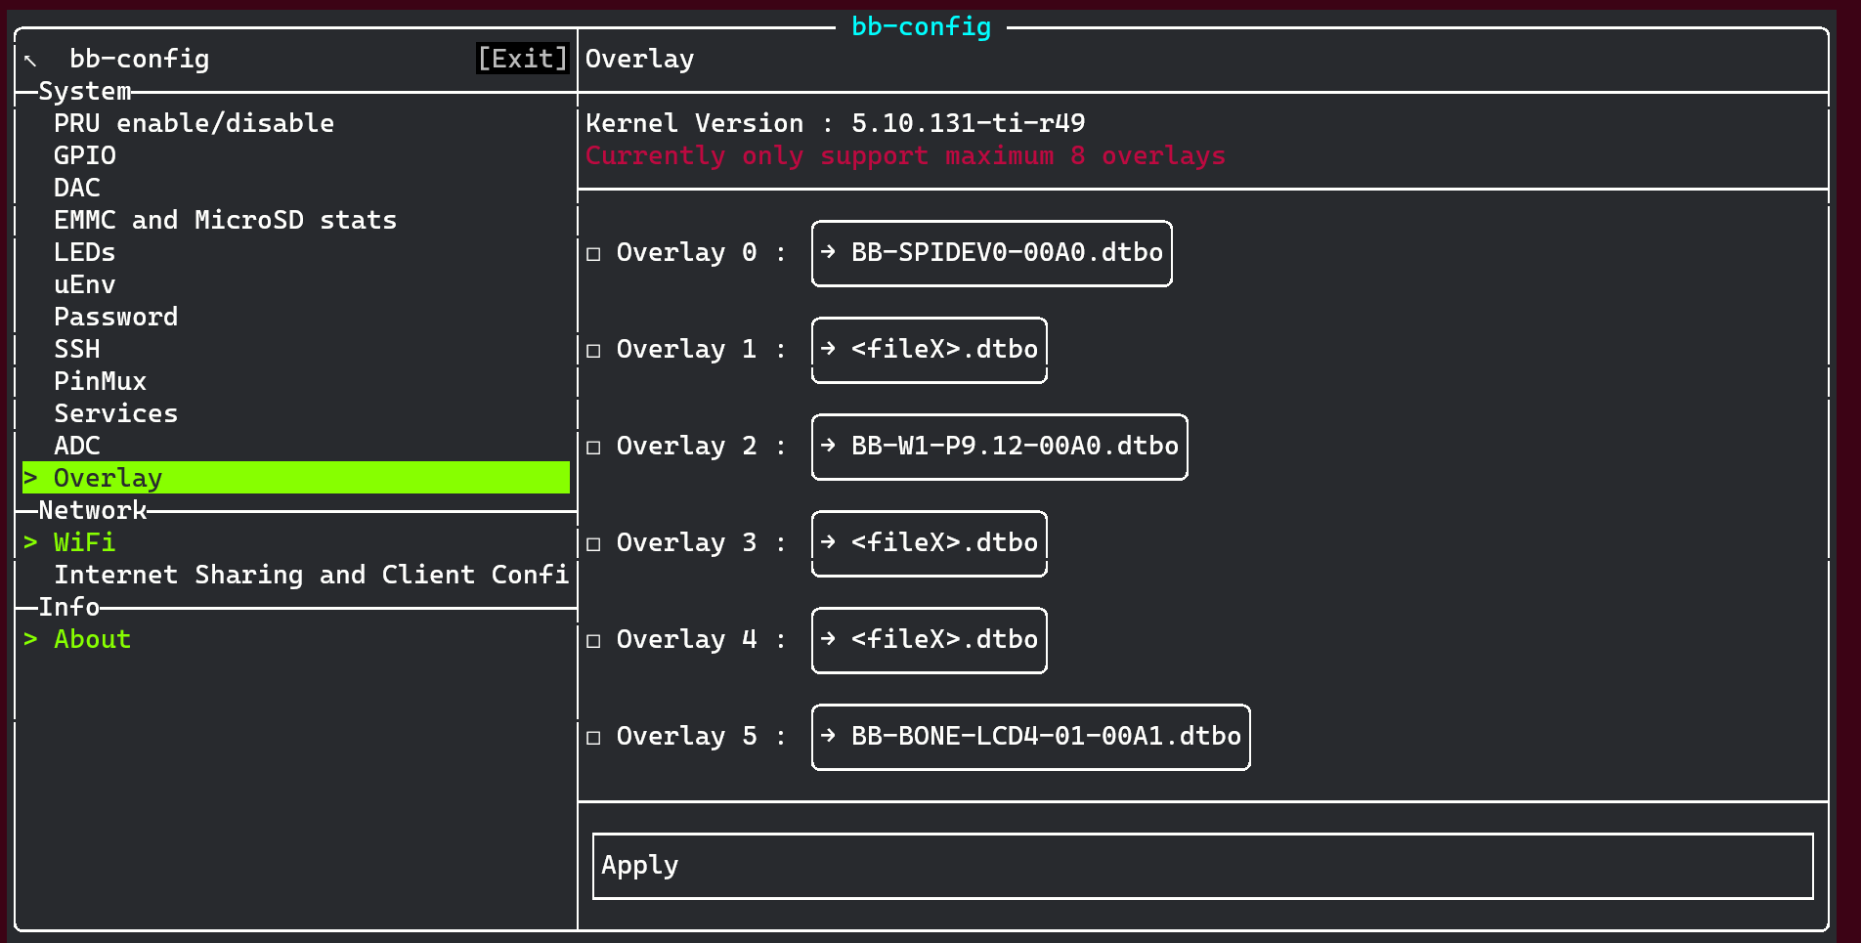
Task: Open the BB-BONE-LCD4-01-00A1.dtbo file dropdown
Action: coord(1030,737)
